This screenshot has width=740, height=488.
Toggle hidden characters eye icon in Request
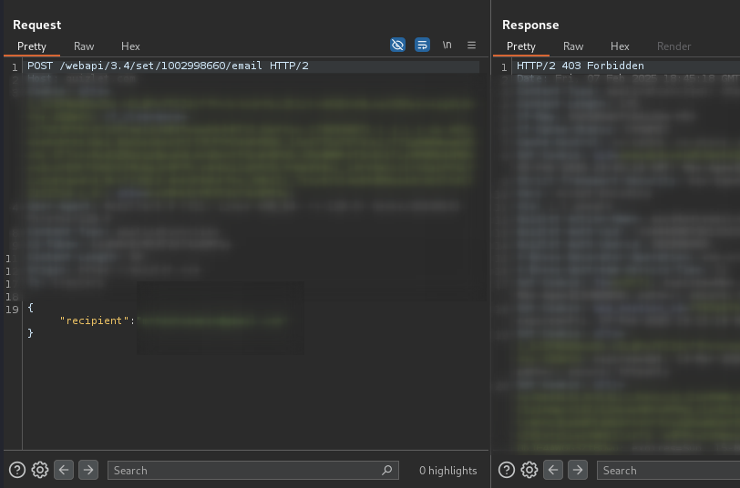(397, 45)
